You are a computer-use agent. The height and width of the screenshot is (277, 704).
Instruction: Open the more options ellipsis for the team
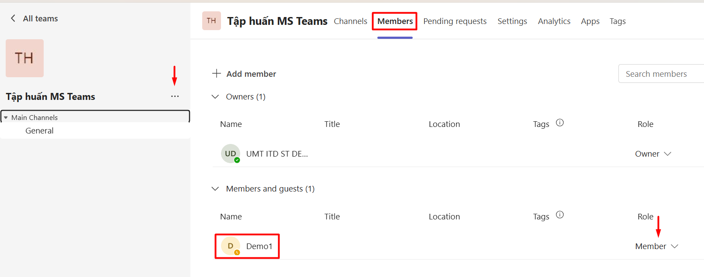tap(175, 96)
